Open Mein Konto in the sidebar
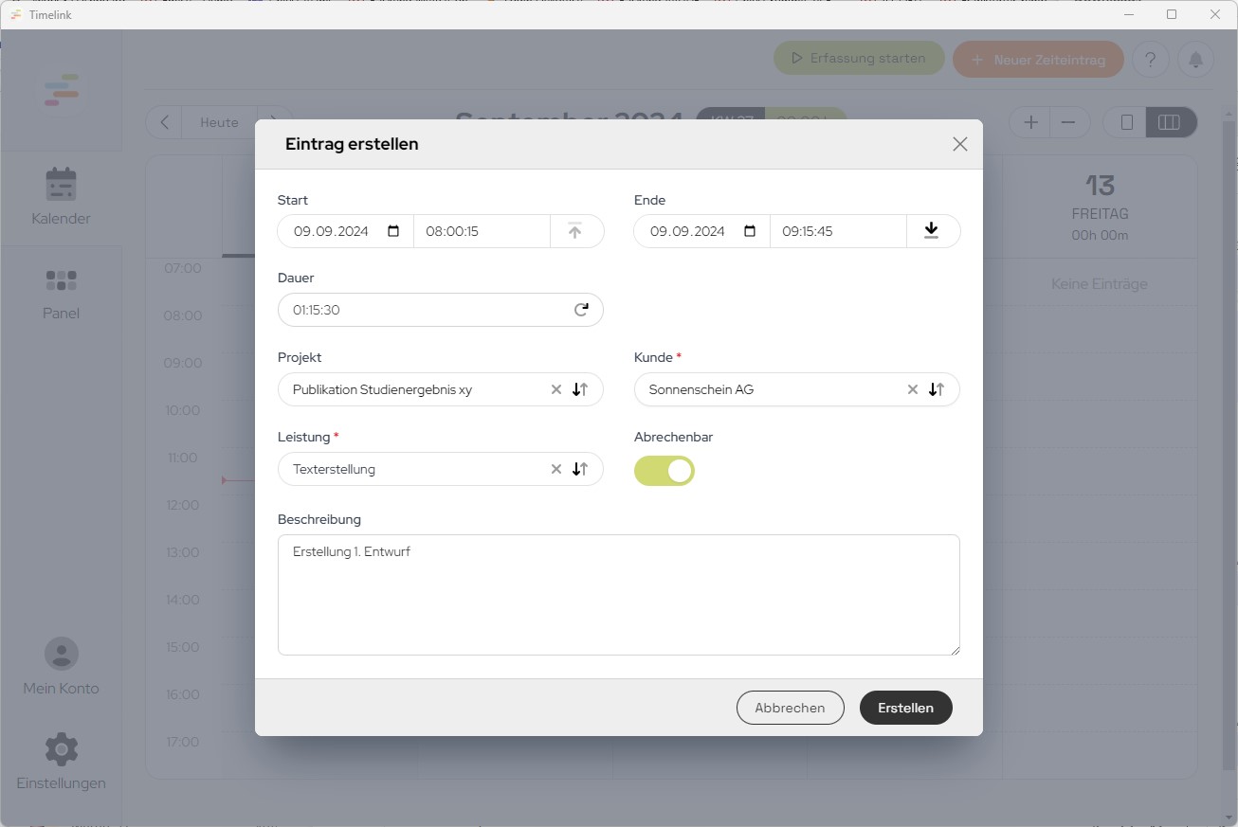Screen dimensions: 1238x827 pos(61,667)
